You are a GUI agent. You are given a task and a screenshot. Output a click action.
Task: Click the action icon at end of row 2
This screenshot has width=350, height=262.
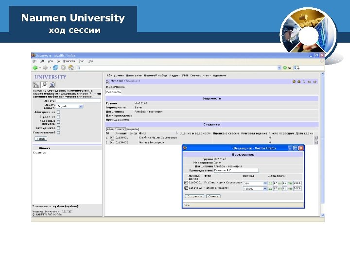316,143
